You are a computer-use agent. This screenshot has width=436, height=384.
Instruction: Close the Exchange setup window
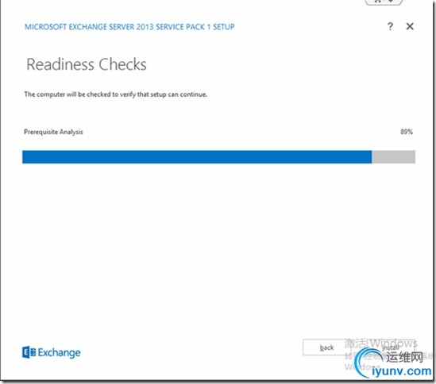tap(410, 26)
